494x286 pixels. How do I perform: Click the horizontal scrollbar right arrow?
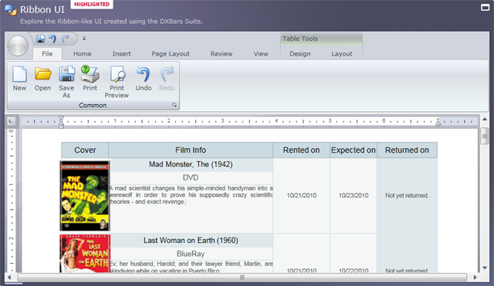point(475,278)
